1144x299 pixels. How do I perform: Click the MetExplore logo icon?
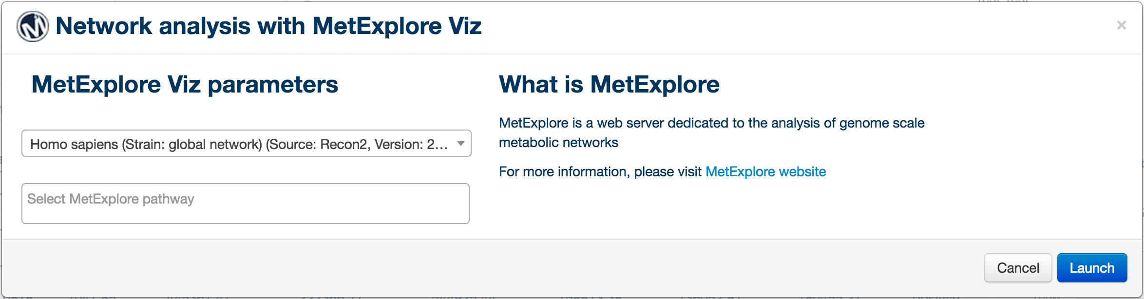pos(33,26)
